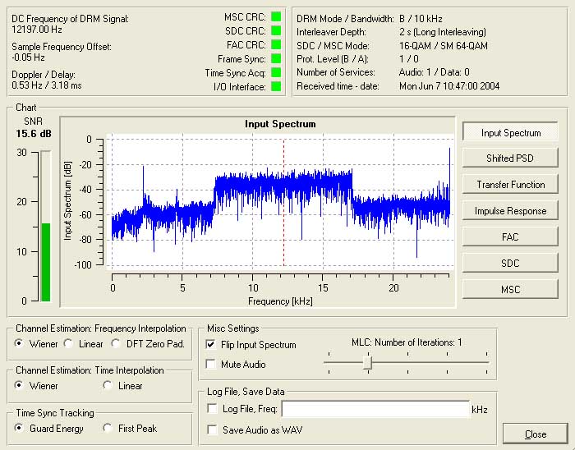Enable the Mute Audio checkbox
This screenshot has width=575, height=450.
[x=212, y=364]
